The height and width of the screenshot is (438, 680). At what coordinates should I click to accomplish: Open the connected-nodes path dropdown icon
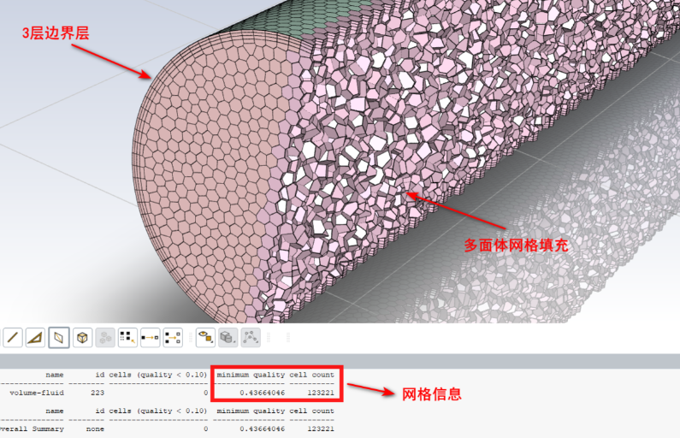pos(250,338)
